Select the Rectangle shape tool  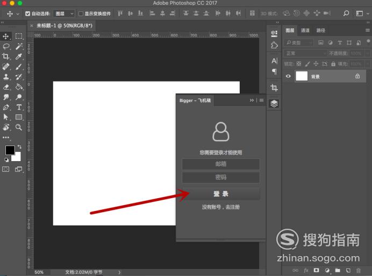19,117
